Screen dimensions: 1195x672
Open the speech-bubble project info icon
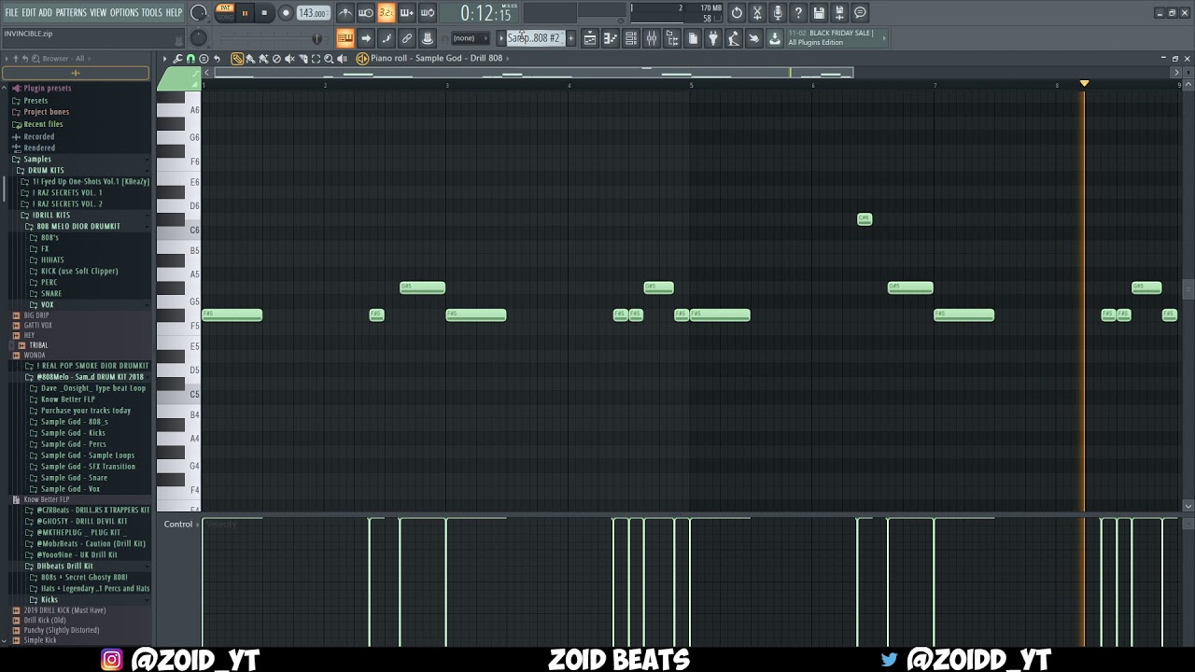pyautogui.click(x=860, y=13)
